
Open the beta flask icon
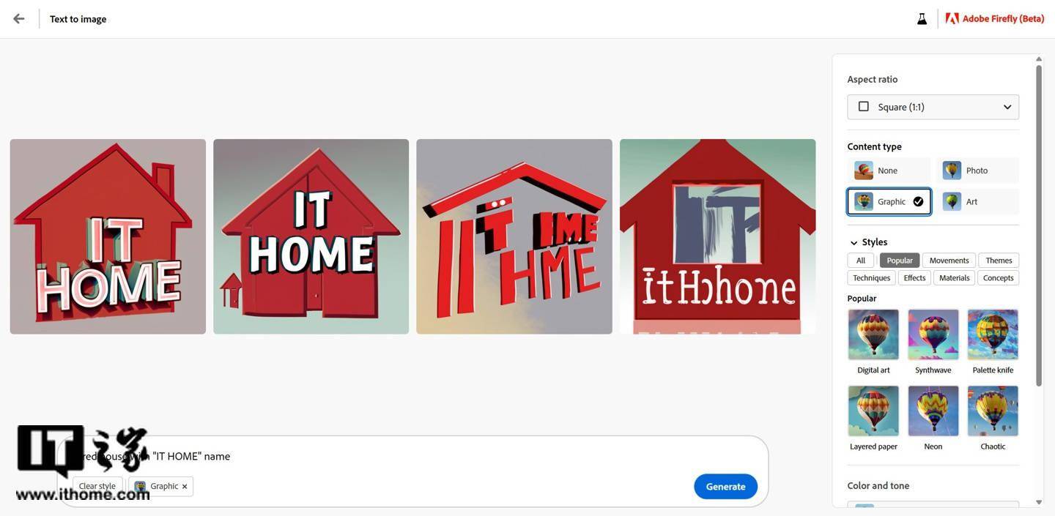coord(922,19)
